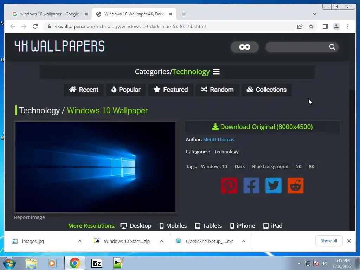Open the Popular wallpapers section
Screen dimensions: 360x270
click(x=126, y=90)
